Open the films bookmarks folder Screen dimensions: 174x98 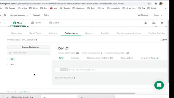33,8
